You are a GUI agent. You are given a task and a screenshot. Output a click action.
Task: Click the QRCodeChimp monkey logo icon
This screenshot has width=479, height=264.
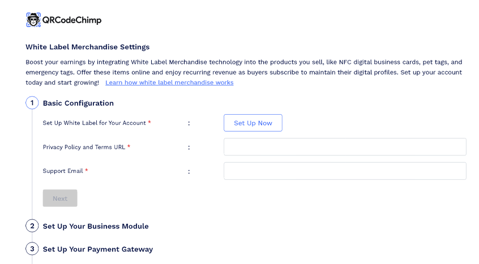tap(33, 20)
